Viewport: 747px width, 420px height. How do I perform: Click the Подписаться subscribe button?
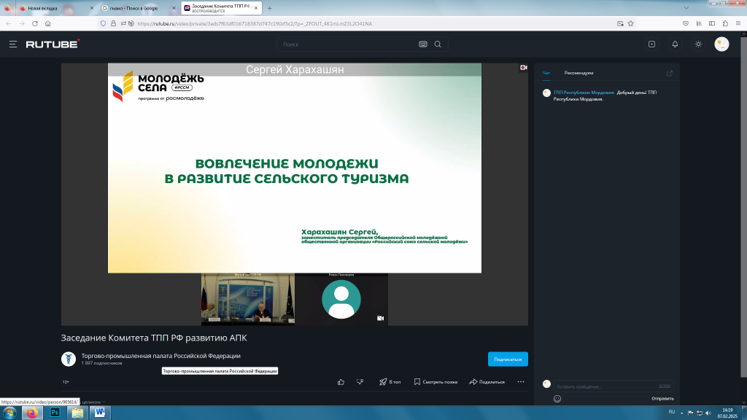pos(508,359)
